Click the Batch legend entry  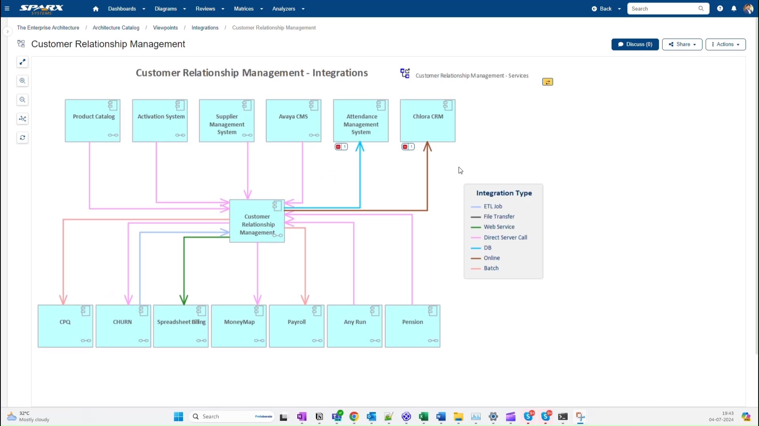pos(485,268)
